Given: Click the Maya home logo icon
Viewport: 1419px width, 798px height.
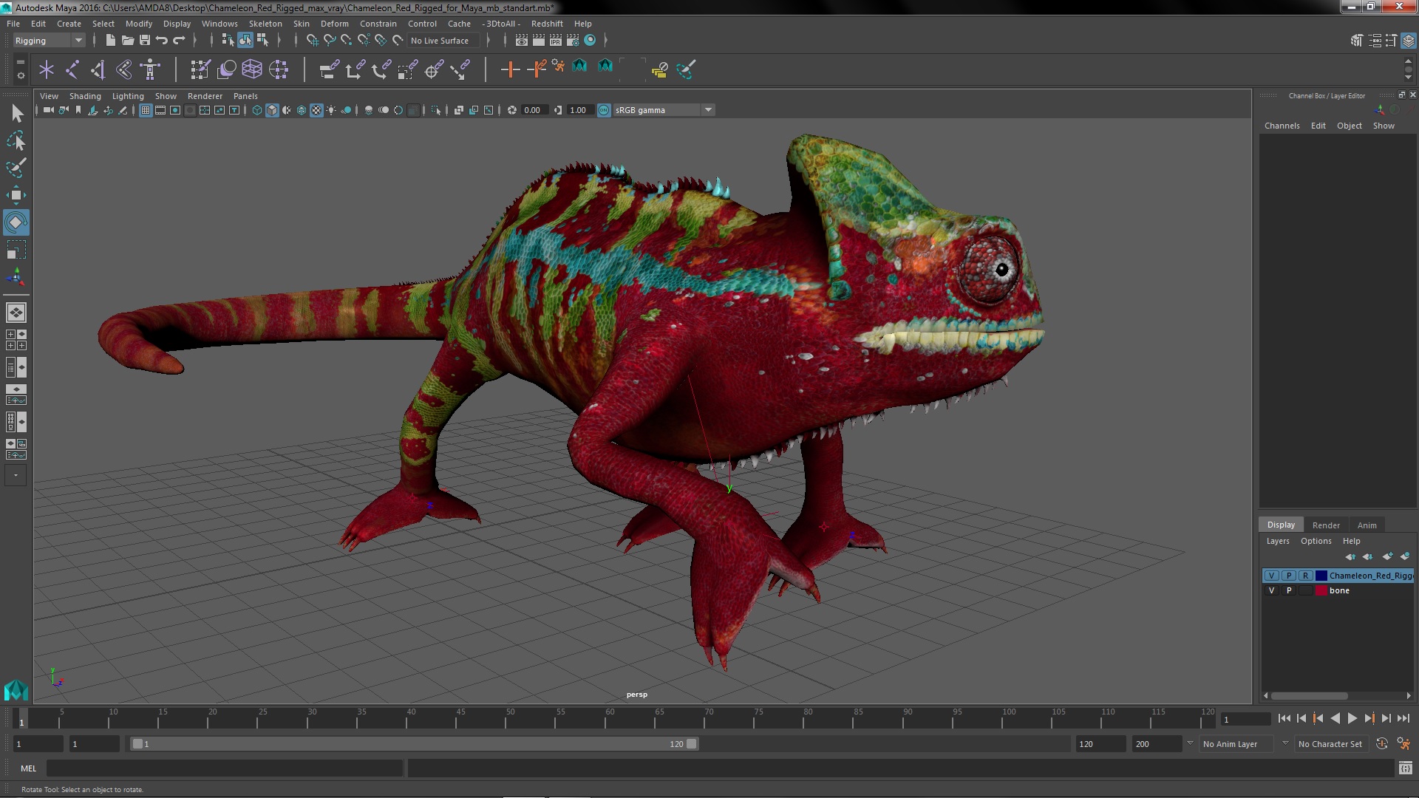Looking at the screenshot, I should [16, 690].
